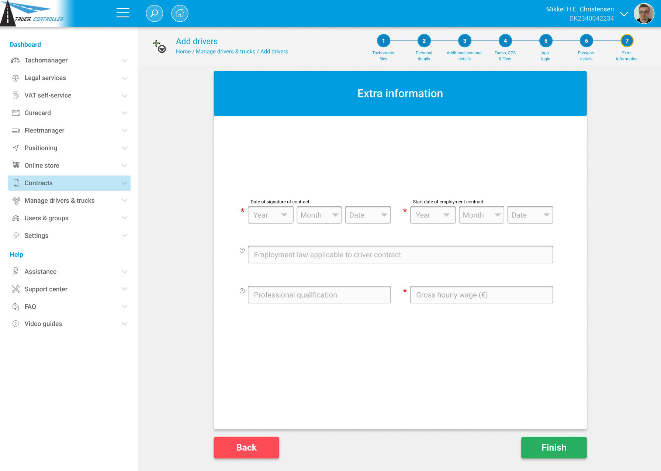661x471 pixels.
Task: Expand the Tachomanager chevron
Action: click(125, 61)
